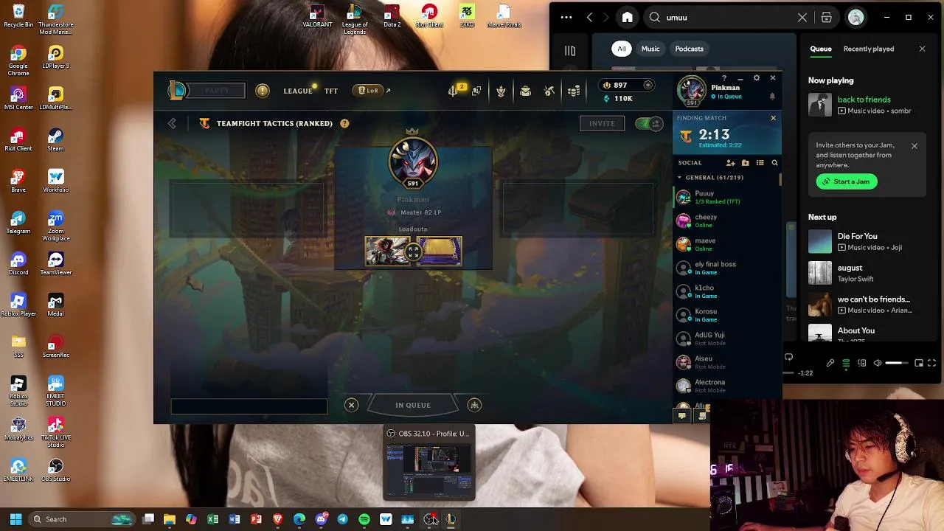This screenshot has width=944, height=531.
Task: Open the notifications bell under Pinkman
Action: click(772, 97)
